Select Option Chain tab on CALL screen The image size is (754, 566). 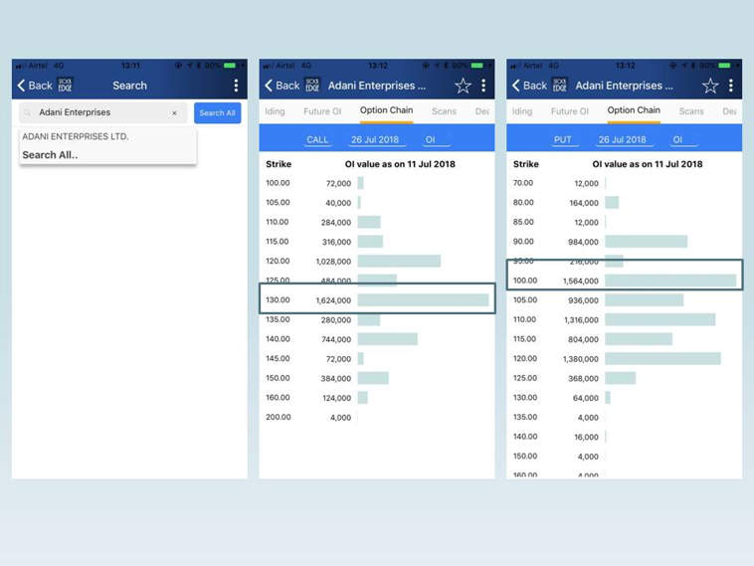pyautogui.click(x=387, y=110)
